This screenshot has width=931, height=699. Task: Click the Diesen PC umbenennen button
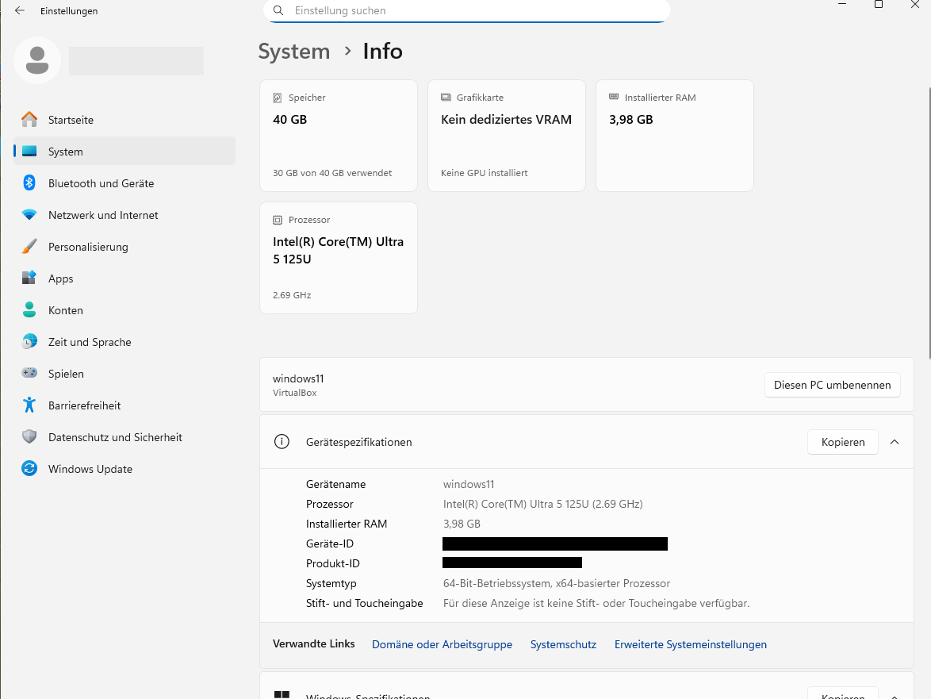[832, 385]
